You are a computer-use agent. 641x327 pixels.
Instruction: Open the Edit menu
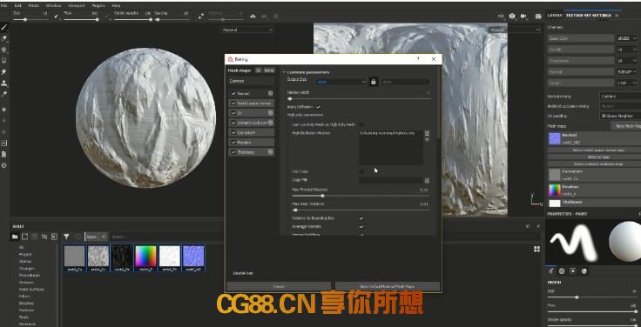point(17,6)
